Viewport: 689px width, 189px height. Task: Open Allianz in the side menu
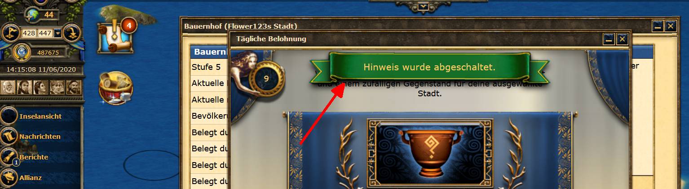(x=31, y=177)
